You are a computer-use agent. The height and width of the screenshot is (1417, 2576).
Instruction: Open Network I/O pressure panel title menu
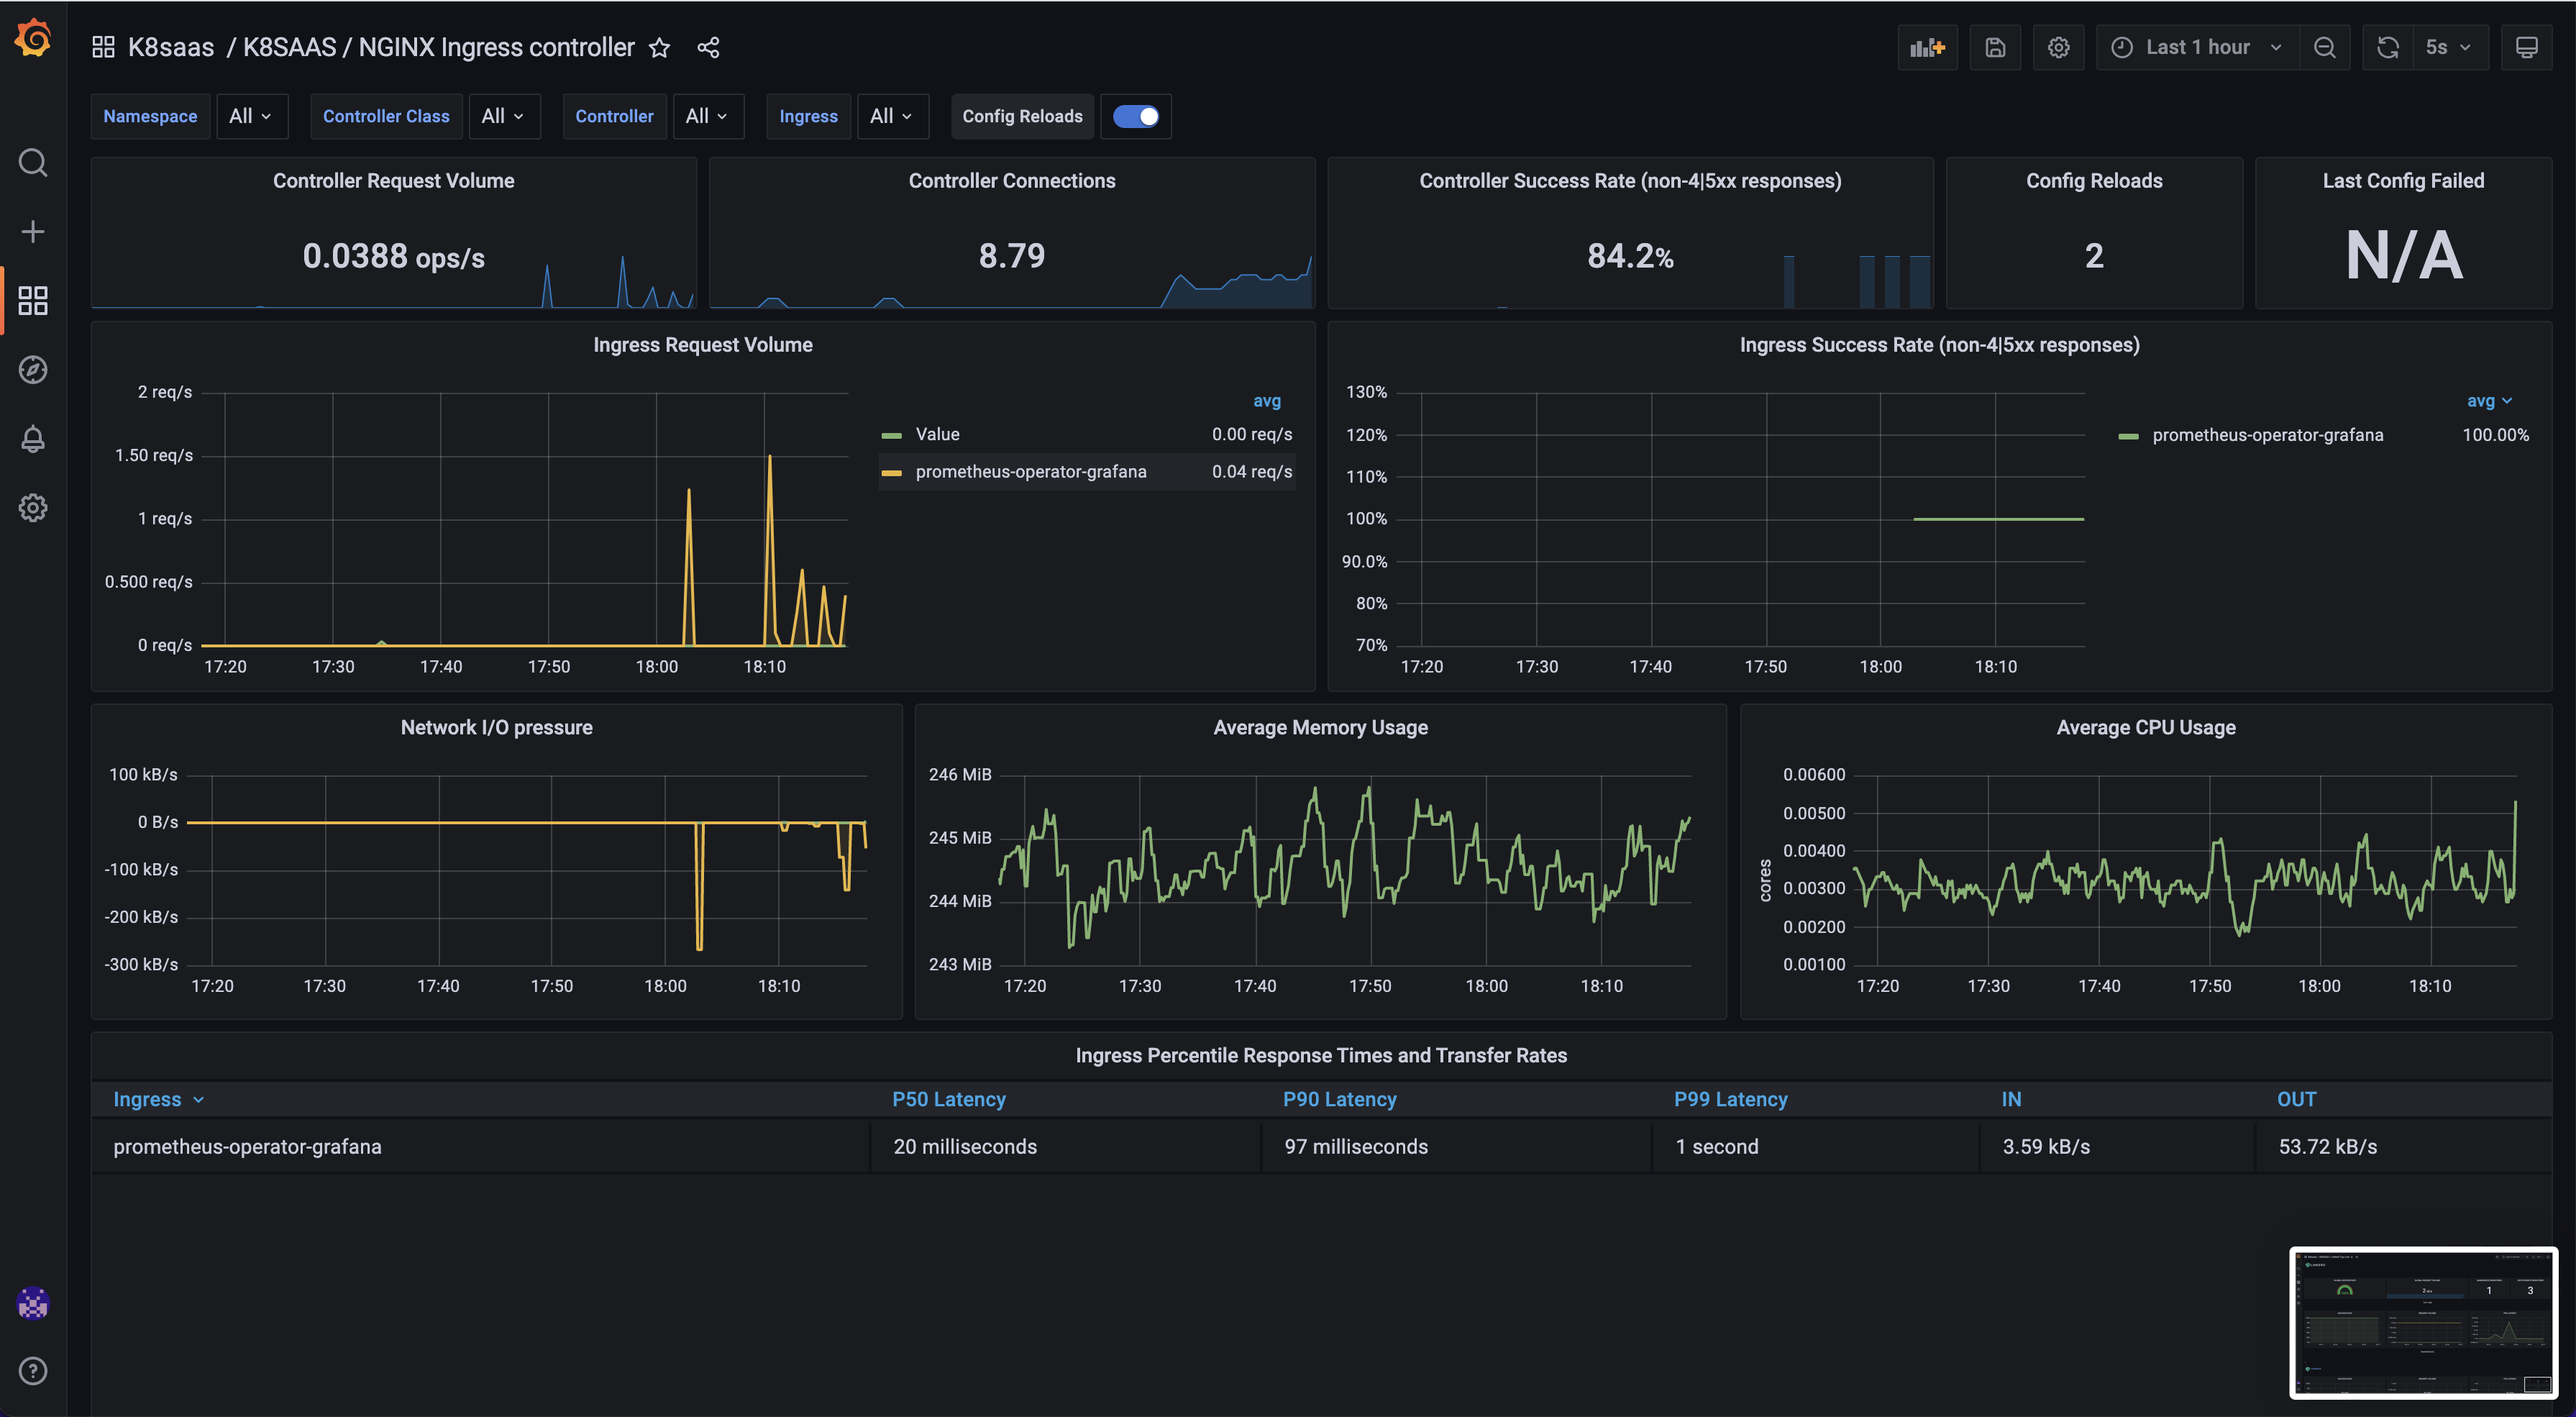[496, 728]
